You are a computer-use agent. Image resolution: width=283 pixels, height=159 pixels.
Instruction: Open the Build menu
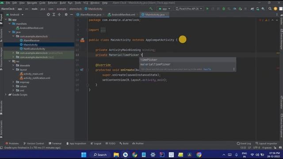pos(63,3)
